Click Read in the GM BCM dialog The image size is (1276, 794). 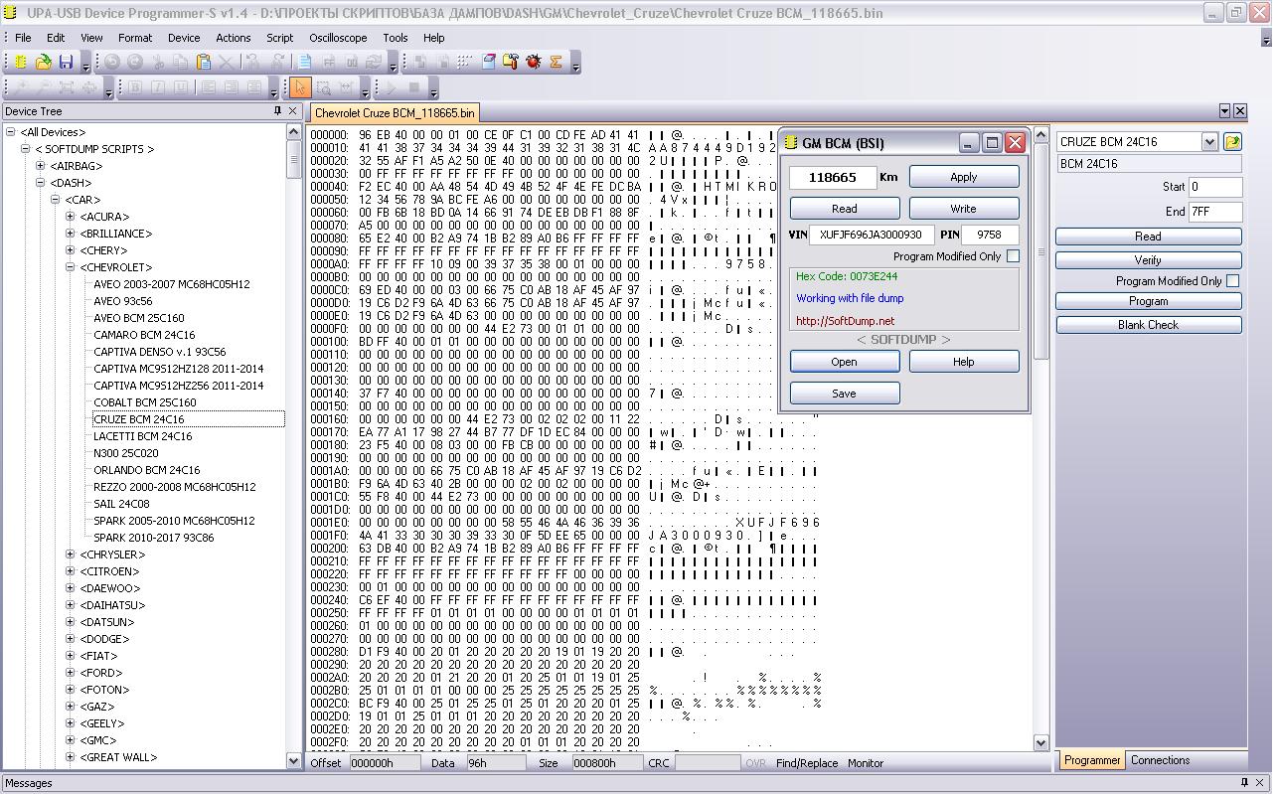(845, 209)
